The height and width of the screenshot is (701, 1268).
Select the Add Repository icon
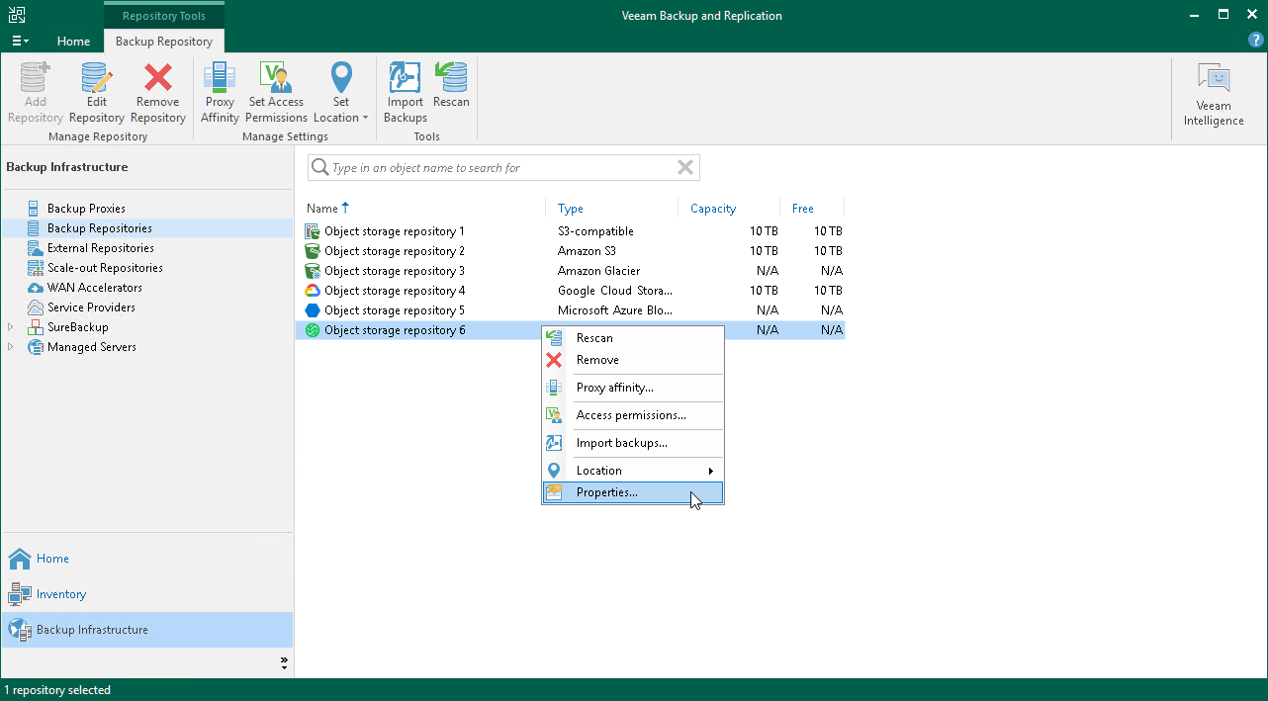[34, 92]
